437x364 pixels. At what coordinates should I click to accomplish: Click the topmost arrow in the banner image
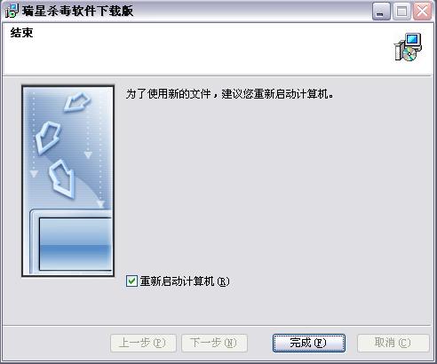point(77,101)
